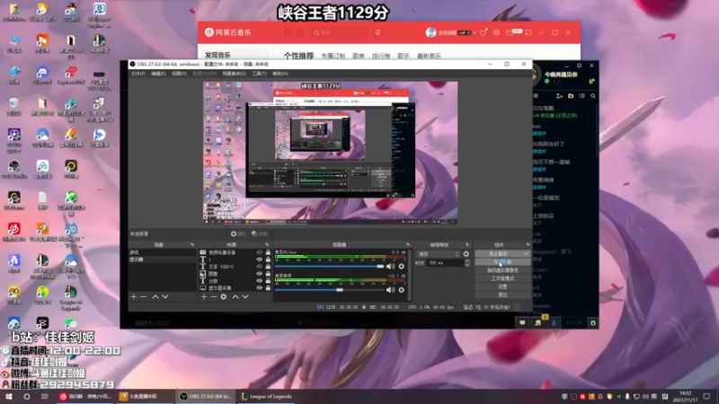This screenshot has height=404, width=719.
Task: Open the 渐变 transition dropdown
Action: tap(438, 254)
